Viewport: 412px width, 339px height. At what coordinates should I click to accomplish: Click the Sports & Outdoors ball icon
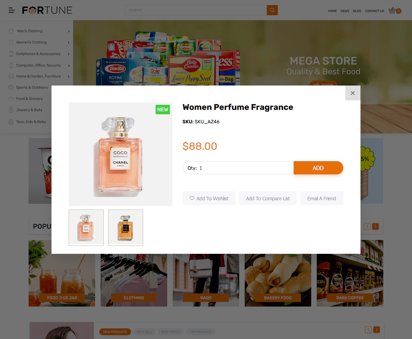point(11,87)
